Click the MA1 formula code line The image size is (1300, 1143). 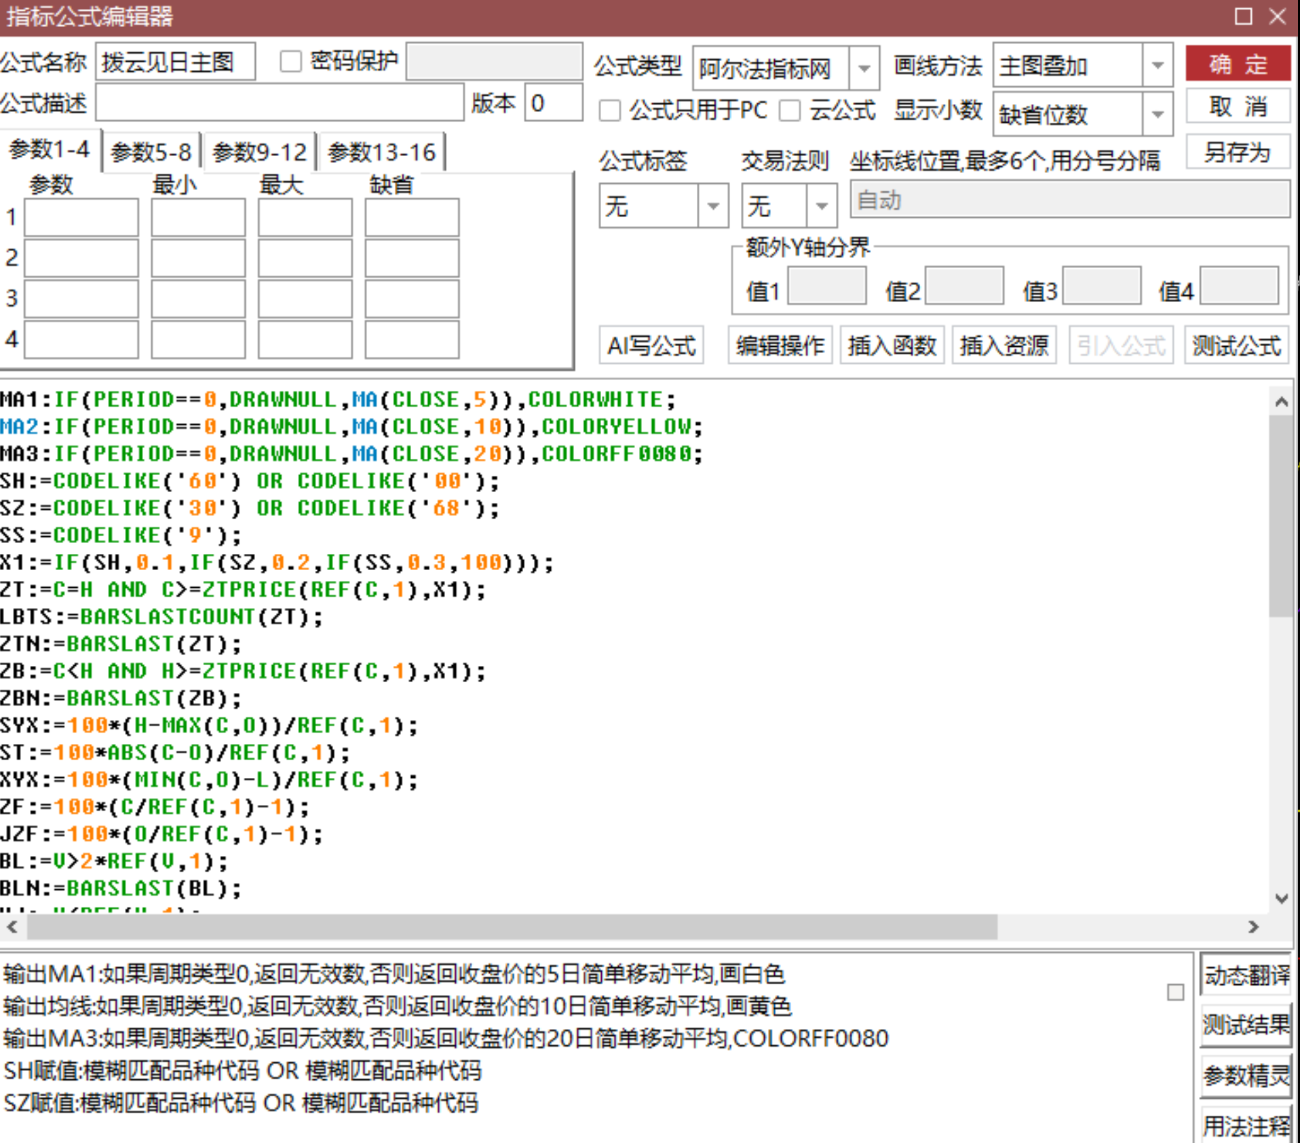point(338,399)
